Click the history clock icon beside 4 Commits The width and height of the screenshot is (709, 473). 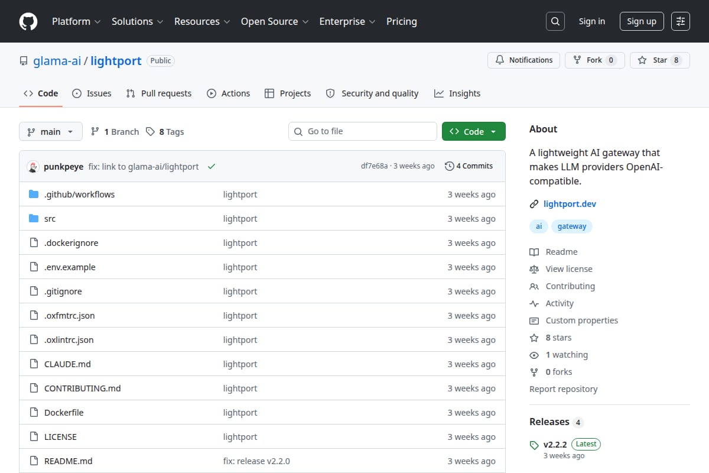click(x=450, y=166)
